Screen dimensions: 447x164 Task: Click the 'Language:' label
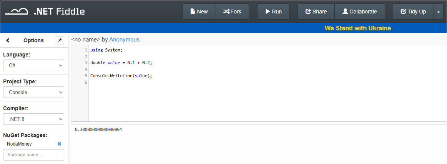tap(17, 55)
